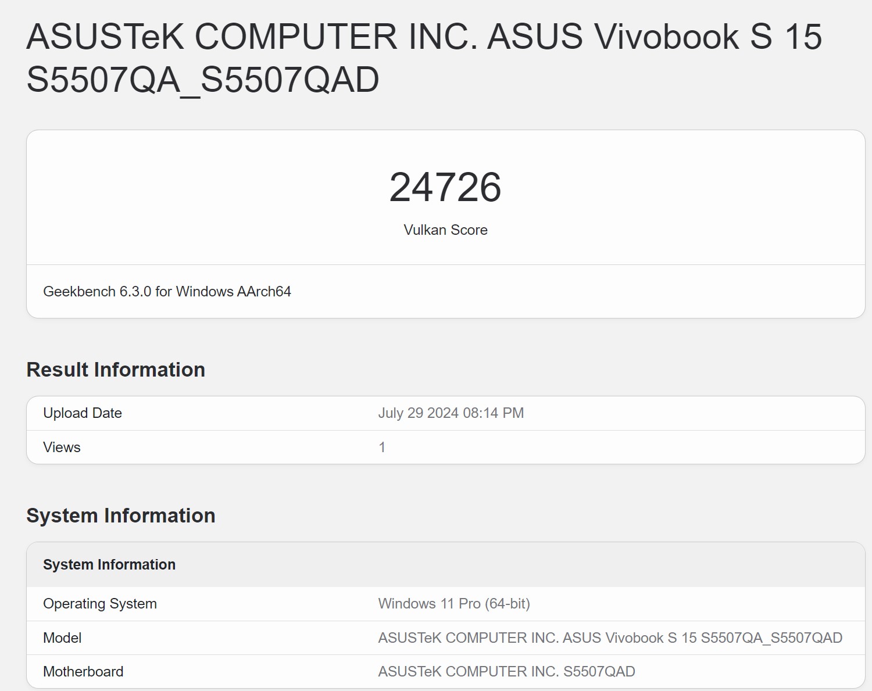Click the large System Information section heading
872x691 pixels.
[x=121, y=515]
